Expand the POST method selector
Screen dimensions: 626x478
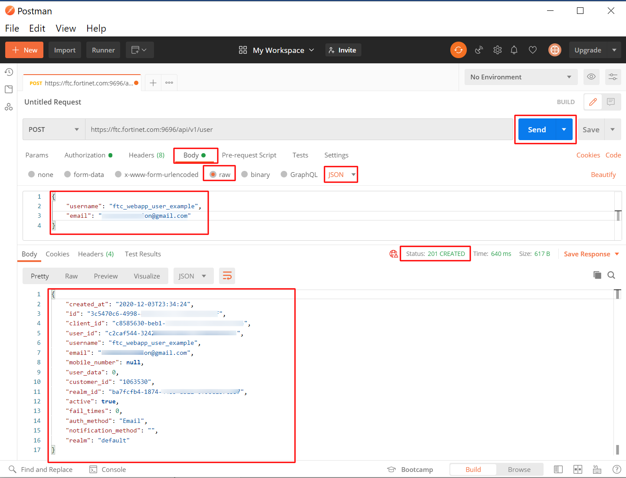click(x=53, y=129)
